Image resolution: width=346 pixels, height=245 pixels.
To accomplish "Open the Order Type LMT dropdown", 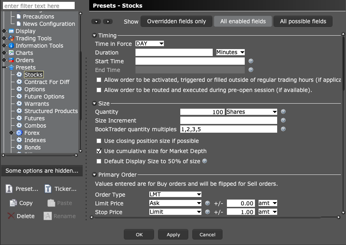I will pos(175,194).
